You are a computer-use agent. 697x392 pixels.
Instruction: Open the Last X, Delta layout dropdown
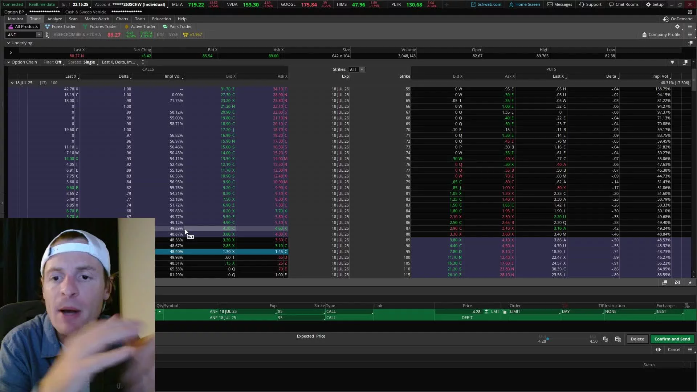[119, 62]
